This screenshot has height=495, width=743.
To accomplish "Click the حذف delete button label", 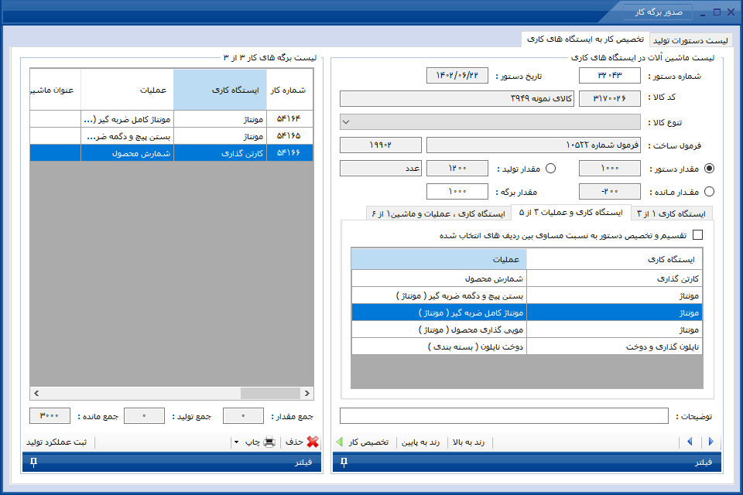I will pos(294,442).
